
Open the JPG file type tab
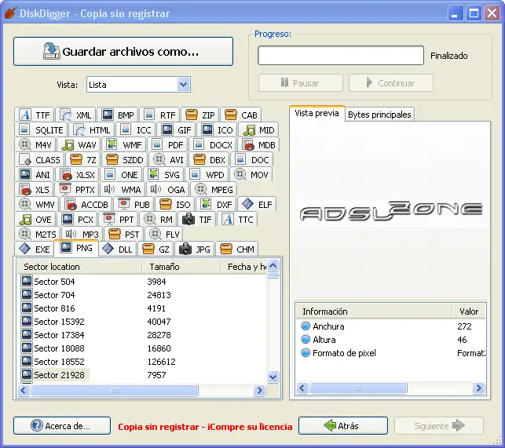pyautogui.click(x=195, y=249)
